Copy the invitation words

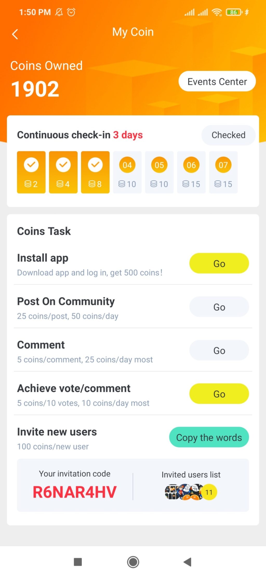coord(209,437)
